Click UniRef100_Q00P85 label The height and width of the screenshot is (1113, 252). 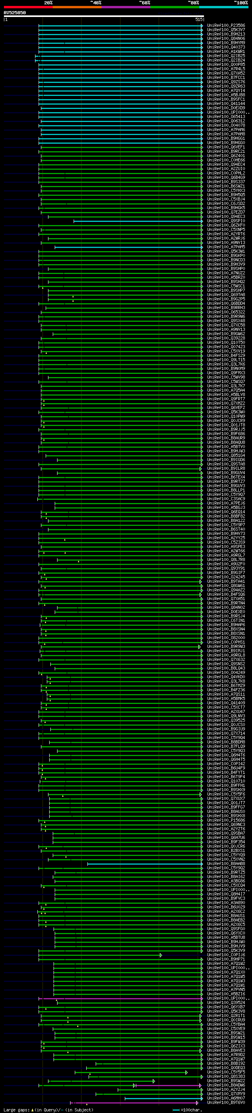pos(226,64)
